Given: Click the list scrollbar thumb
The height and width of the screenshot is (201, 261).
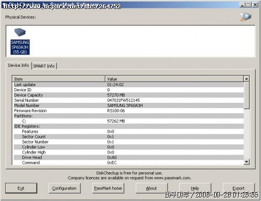Looking at the screenshot, I should tap(246, 96).
